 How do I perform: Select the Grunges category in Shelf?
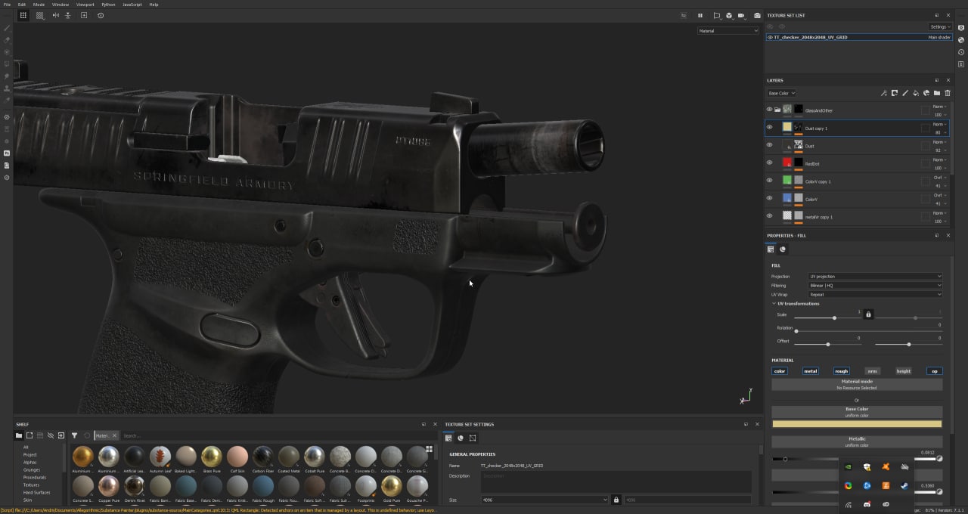pos(32,469)
